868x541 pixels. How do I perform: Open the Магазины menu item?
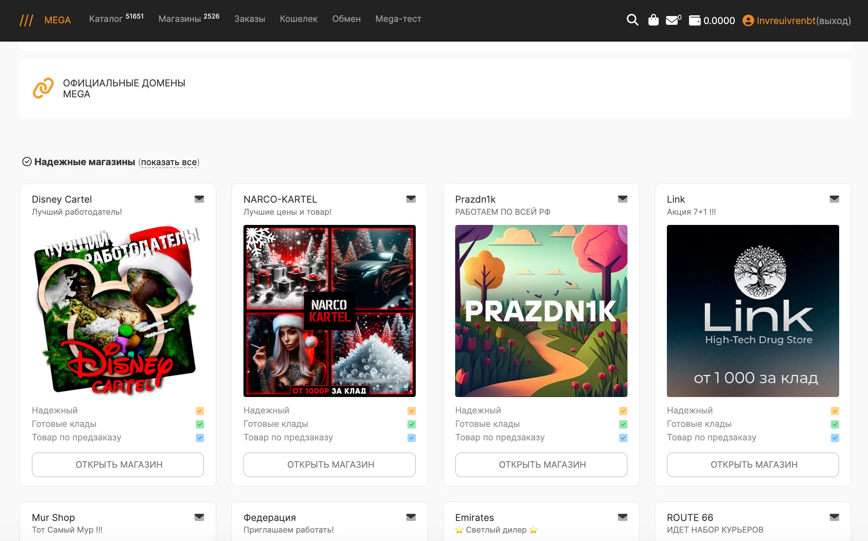[x=180, y=19]
